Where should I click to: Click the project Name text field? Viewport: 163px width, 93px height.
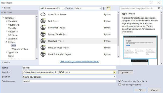tap(69, 68)
